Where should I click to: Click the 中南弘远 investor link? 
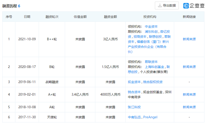[134, 117]
